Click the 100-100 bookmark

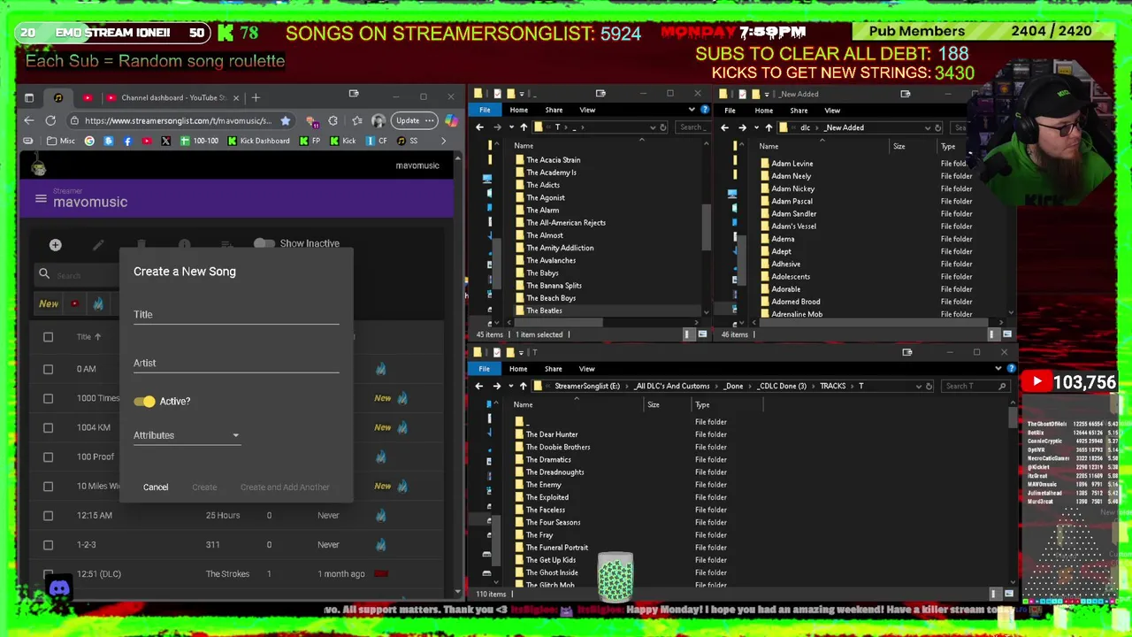click(198, 141)
